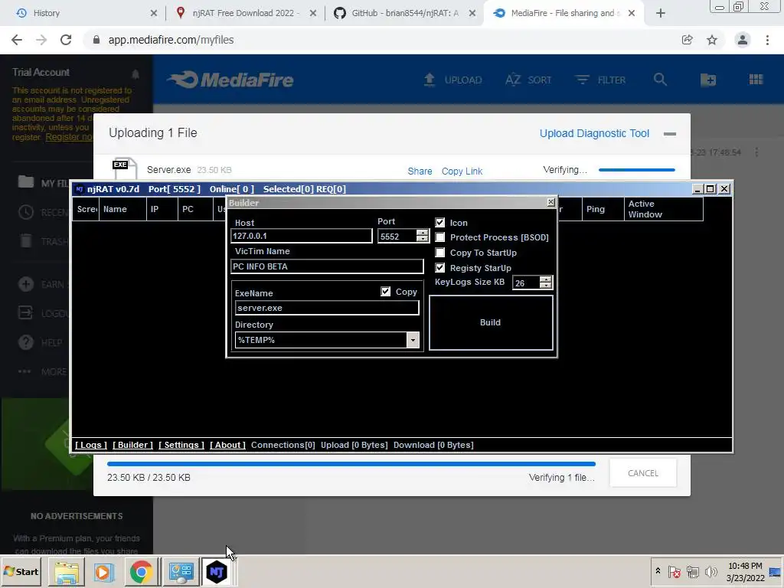Click the VicTim Name input field
This screenshot has height=588, width=784.
tap(327, 266)
